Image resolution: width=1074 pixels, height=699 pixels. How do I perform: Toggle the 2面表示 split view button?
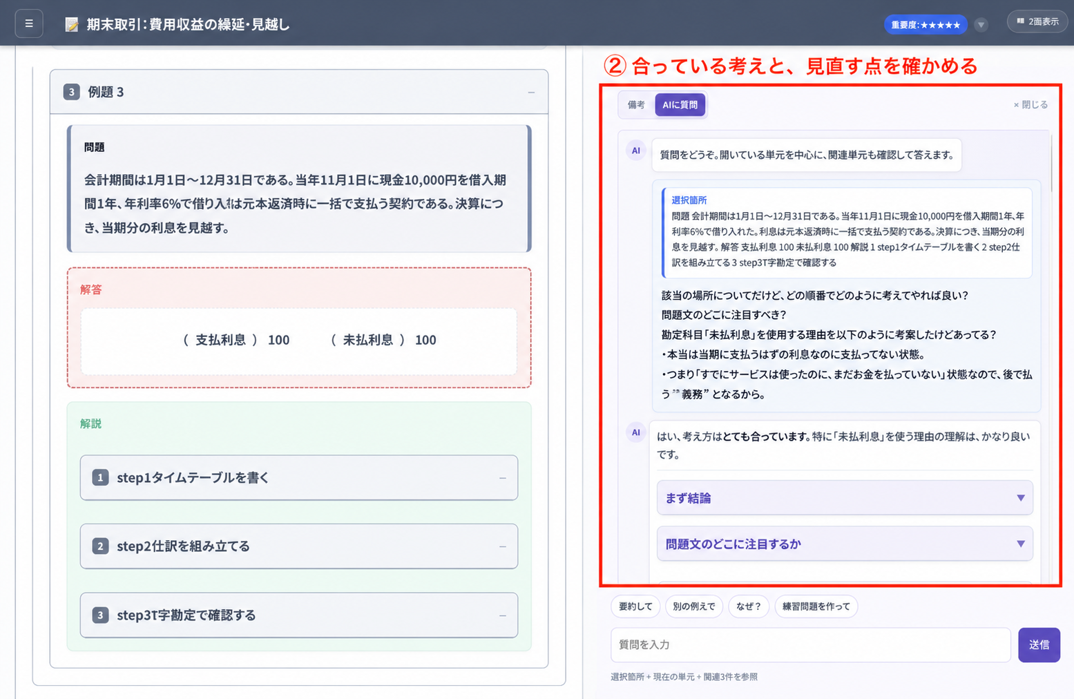[x=1037, y=22]
